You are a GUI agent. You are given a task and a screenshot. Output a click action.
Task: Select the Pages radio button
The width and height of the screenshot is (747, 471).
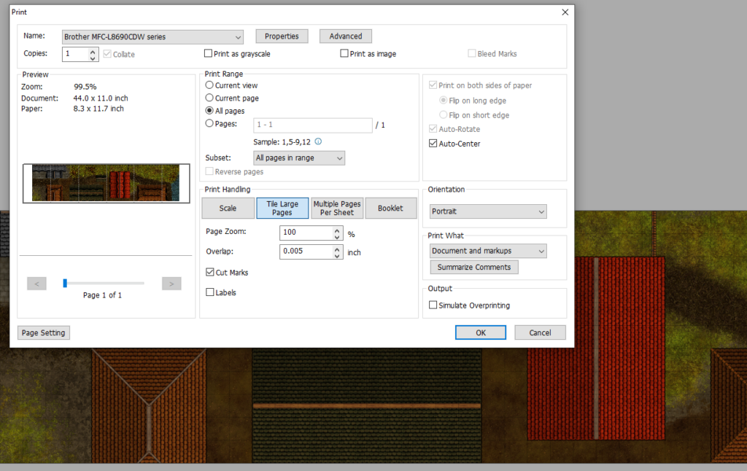tap(209, 125)
